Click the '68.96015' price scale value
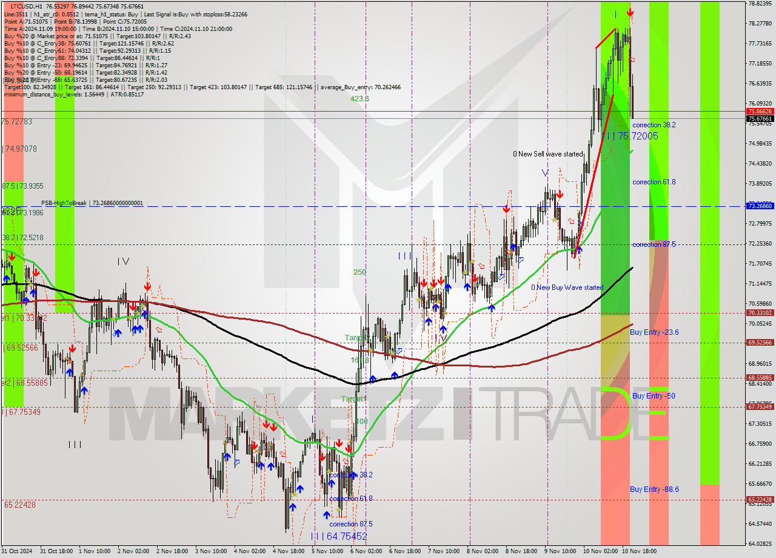The width and height of the screenshot is (776, 558). (x=760, y=364)
